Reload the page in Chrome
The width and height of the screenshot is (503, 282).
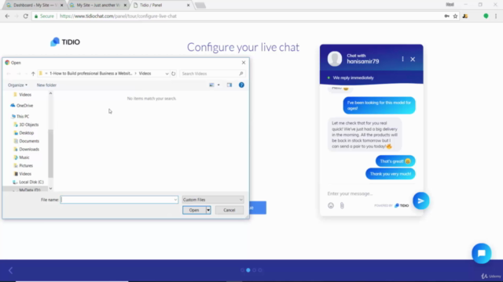(26, 16)
